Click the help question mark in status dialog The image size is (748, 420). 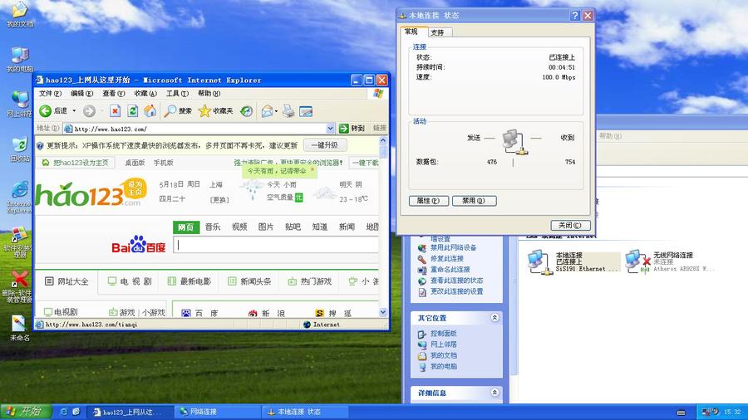click(575, 15)
